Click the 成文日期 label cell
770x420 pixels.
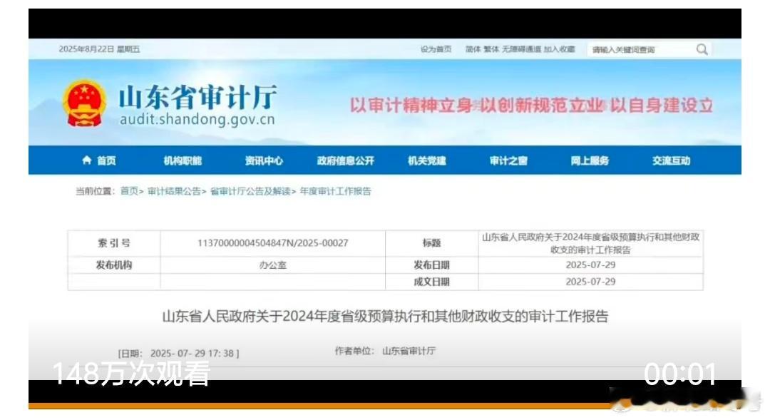point(431,282)
